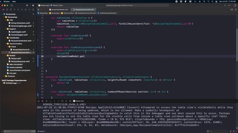Collapse the ViewControllers group
This screenshot has height=133, width=238.
[6, 44]
